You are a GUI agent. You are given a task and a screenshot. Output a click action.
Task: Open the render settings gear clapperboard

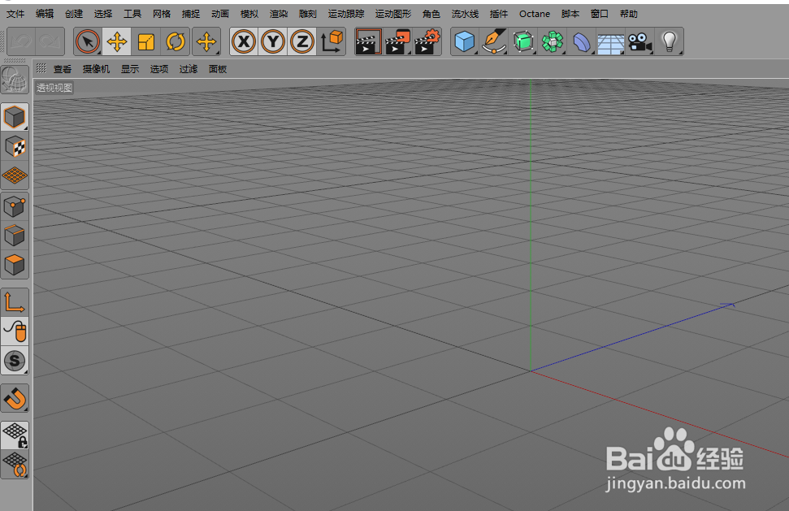coord(427,41)
